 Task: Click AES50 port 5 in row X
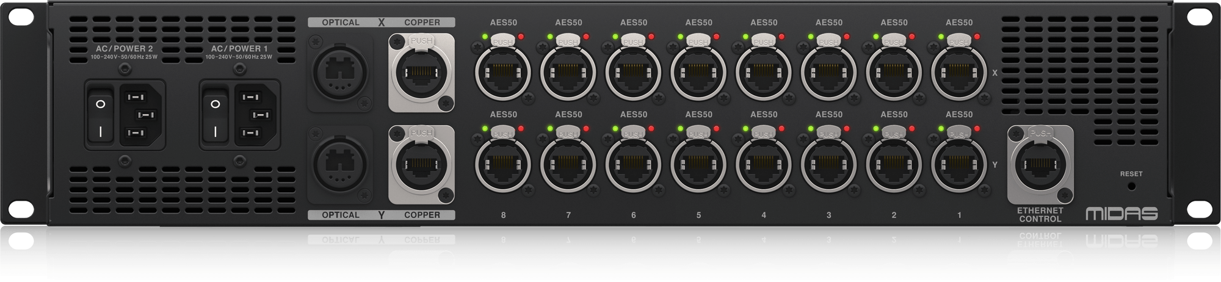pyautogui.click(x=698, y=73)
